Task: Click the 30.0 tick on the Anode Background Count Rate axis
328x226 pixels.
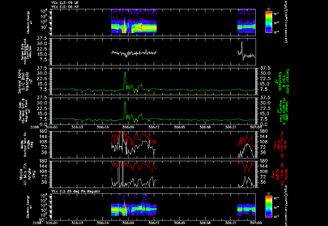Action: click(x=43, y=44)
